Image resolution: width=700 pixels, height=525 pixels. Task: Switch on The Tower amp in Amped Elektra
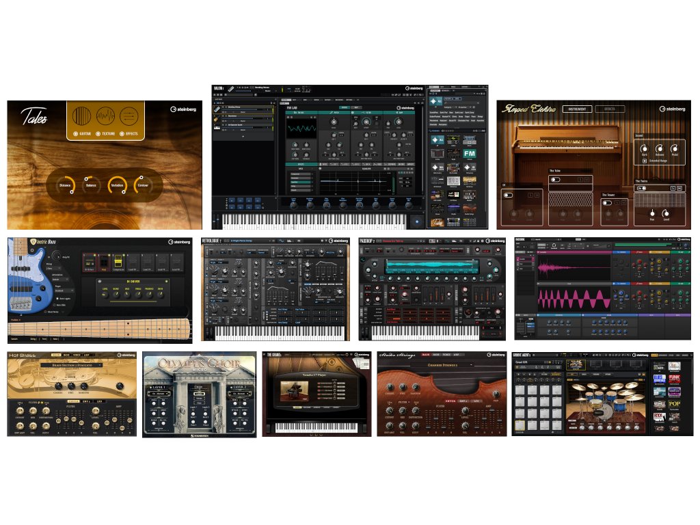[x=607, y=202]
